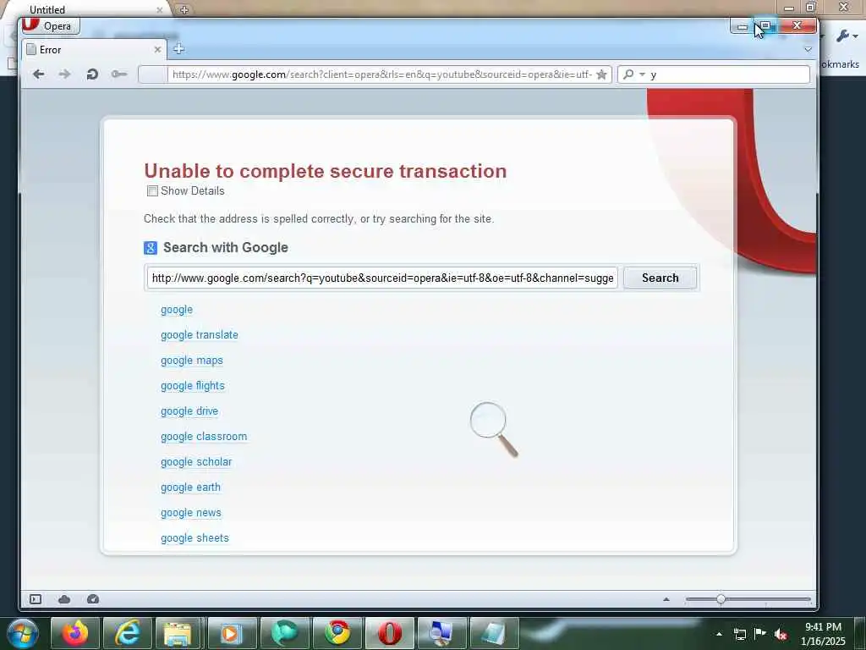This screenshot has width=866, height=650.
Task: Add a new tab in Opera
Action: pyautogui.click(x=178, y=49)
